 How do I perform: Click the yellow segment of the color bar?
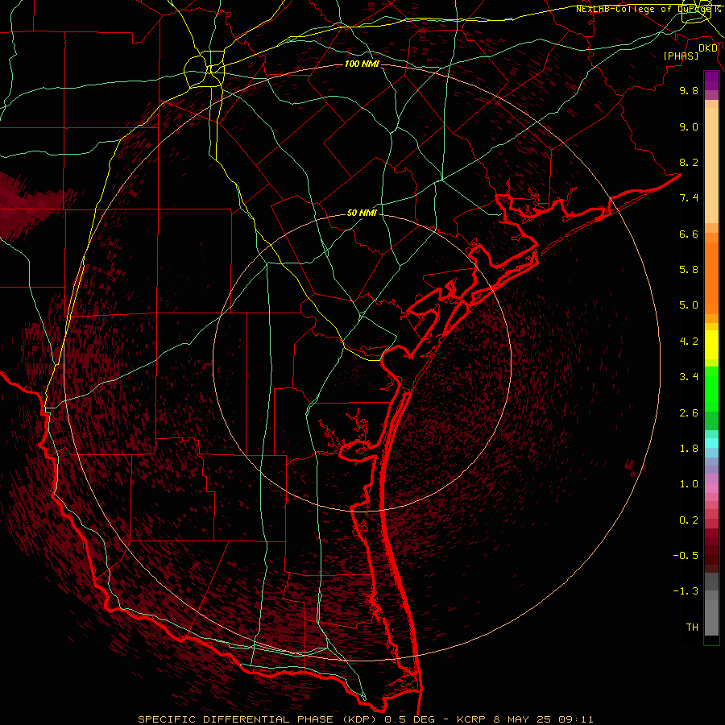[x=711, y=345]
